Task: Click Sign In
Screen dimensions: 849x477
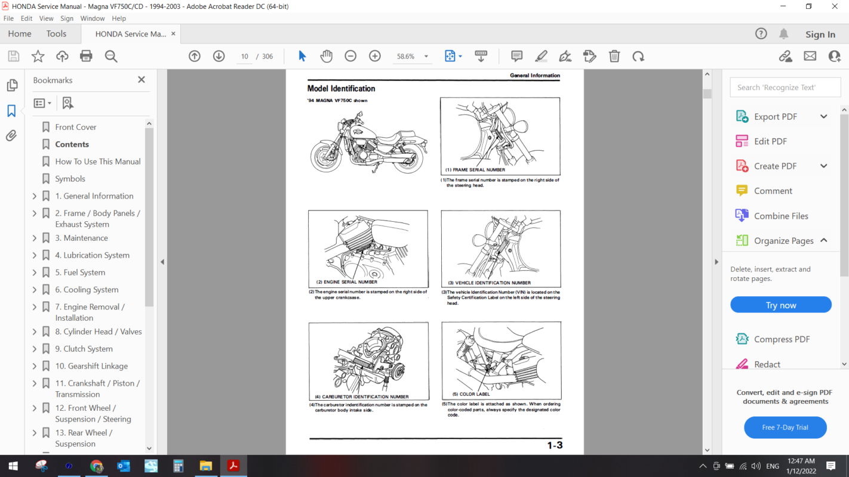Action: [820, 35]
